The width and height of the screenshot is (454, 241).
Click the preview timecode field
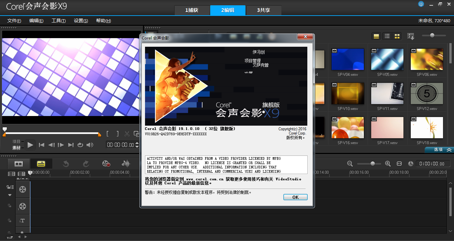[121, 145]
